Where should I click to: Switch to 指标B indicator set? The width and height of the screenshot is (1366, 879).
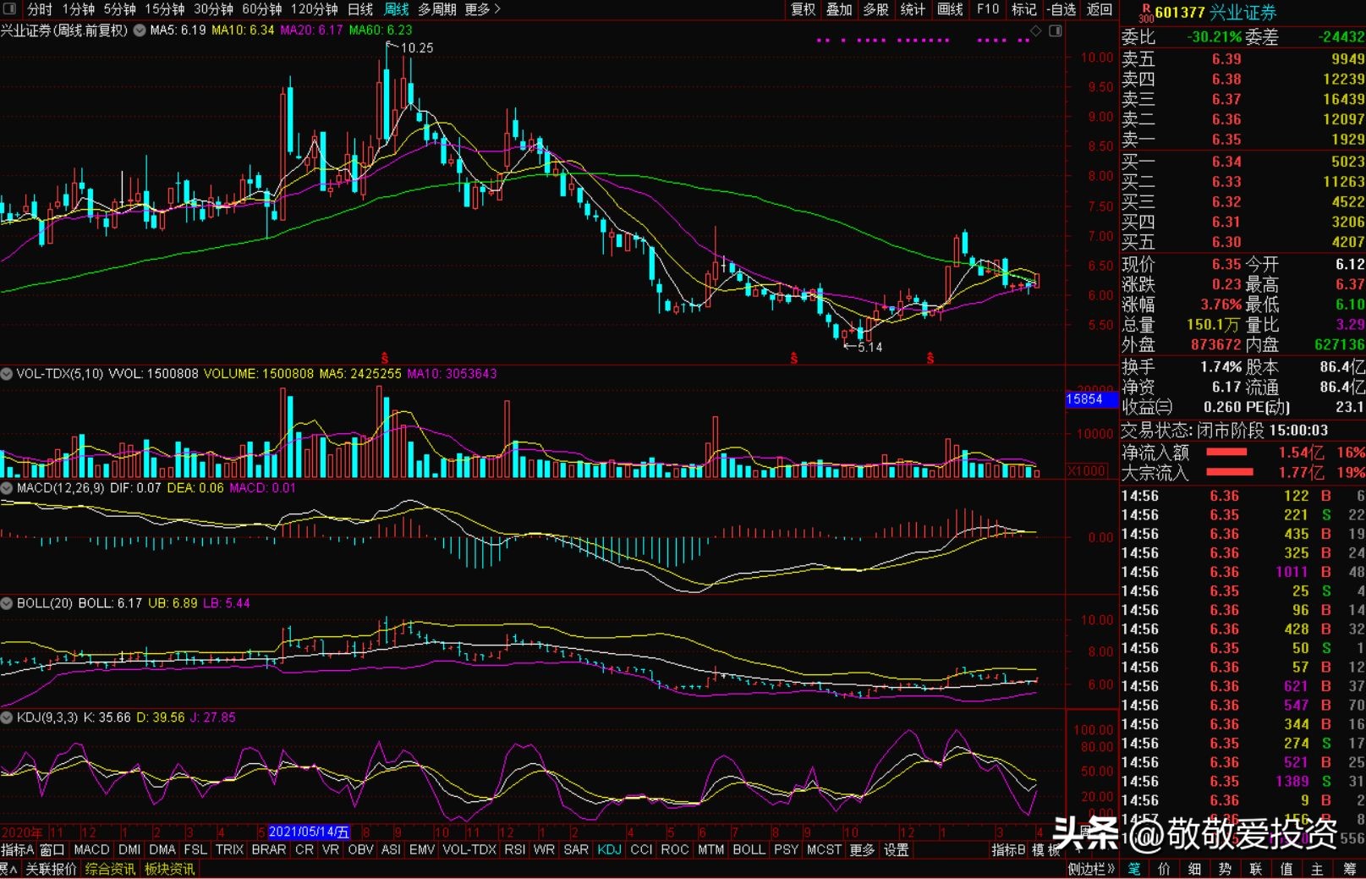coord(1007,849)
